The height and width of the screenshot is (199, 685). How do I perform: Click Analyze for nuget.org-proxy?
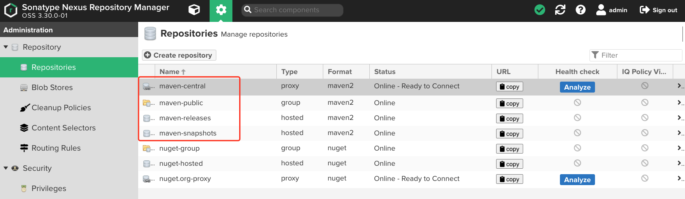tap(577, 180)
